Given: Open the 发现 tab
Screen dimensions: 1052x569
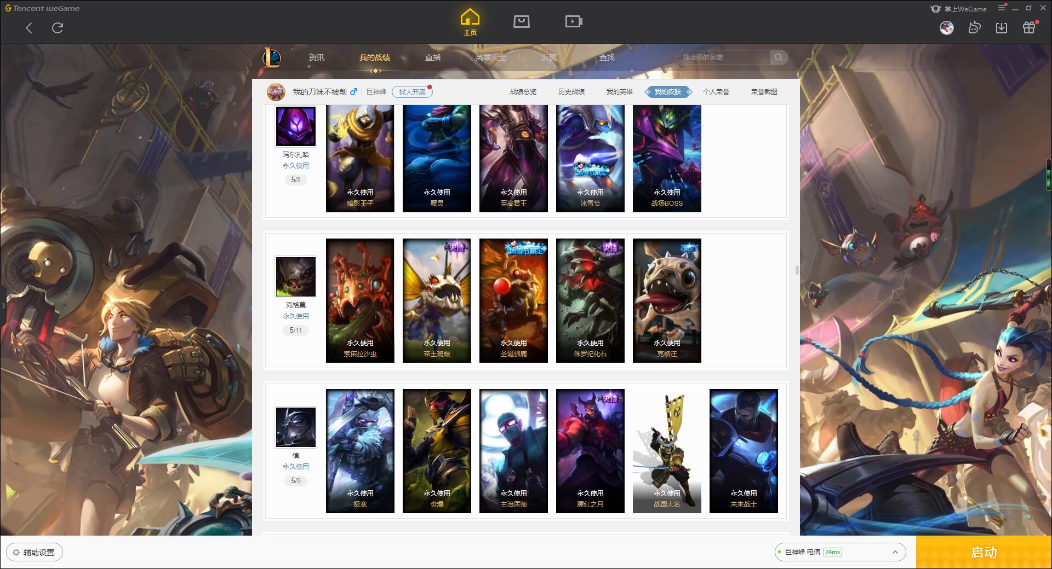Looking at the screenshot, I should pyautogui.click(x=549, y=57).
